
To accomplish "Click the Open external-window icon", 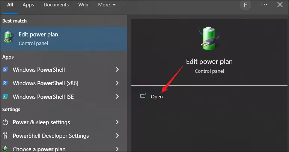I will (x=143, y=96).
